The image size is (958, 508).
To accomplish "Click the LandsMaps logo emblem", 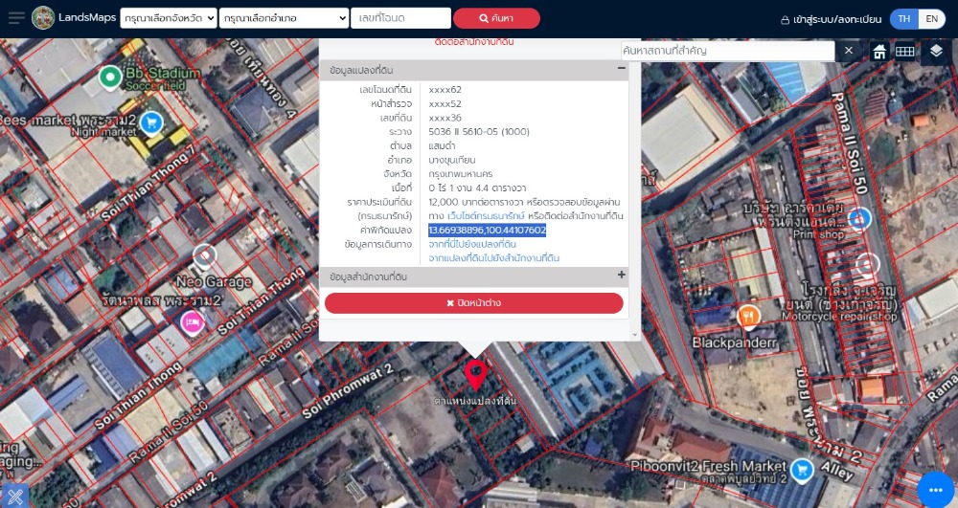I will pos(43,17).
